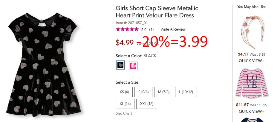Choose size M (7/8)

point(164,92)
